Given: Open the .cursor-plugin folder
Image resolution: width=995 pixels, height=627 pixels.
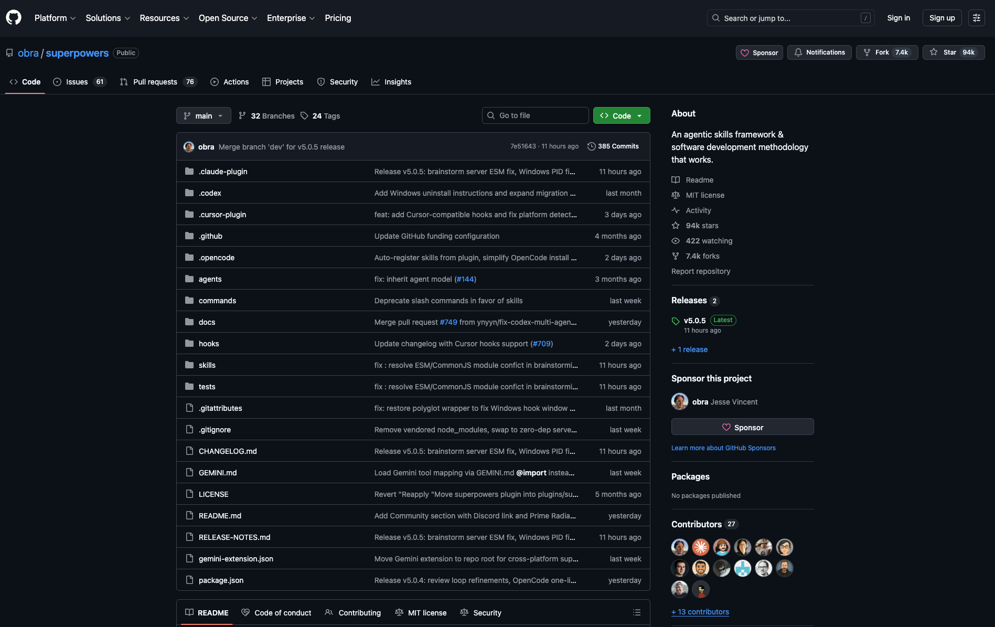Looking at the screenshot, I should tap(222, 215).
